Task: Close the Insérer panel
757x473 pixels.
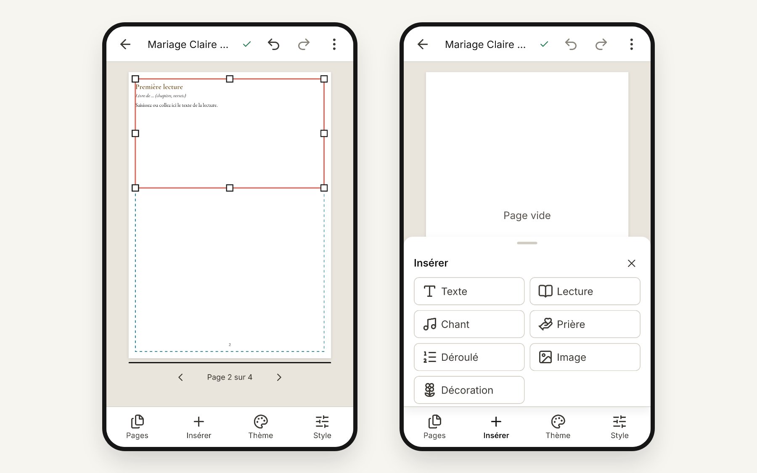Action: [631, 263]
